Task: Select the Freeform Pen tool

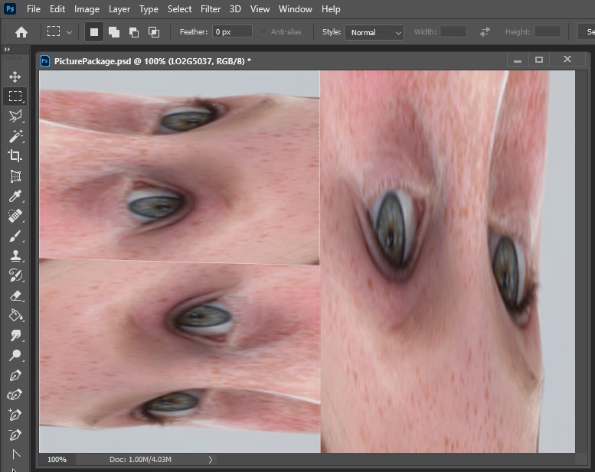Action: click(x=15, y=395)
